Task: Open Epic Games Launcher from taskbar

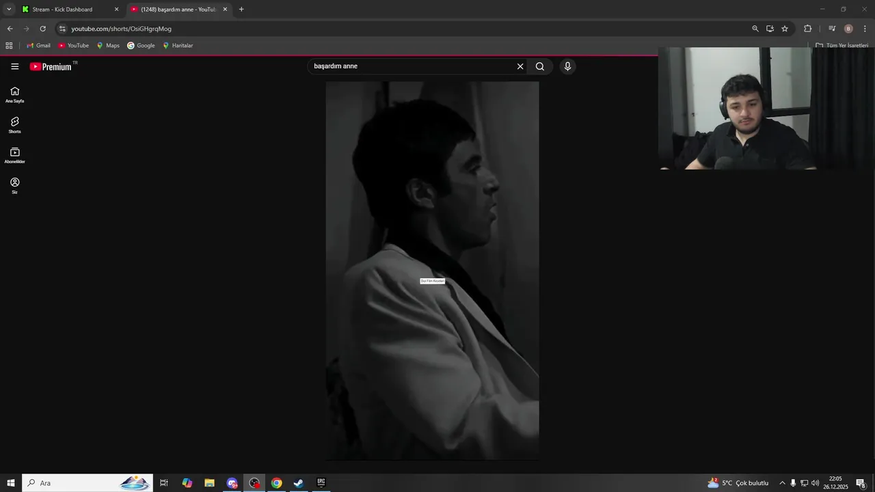Action: coord(321,483)
